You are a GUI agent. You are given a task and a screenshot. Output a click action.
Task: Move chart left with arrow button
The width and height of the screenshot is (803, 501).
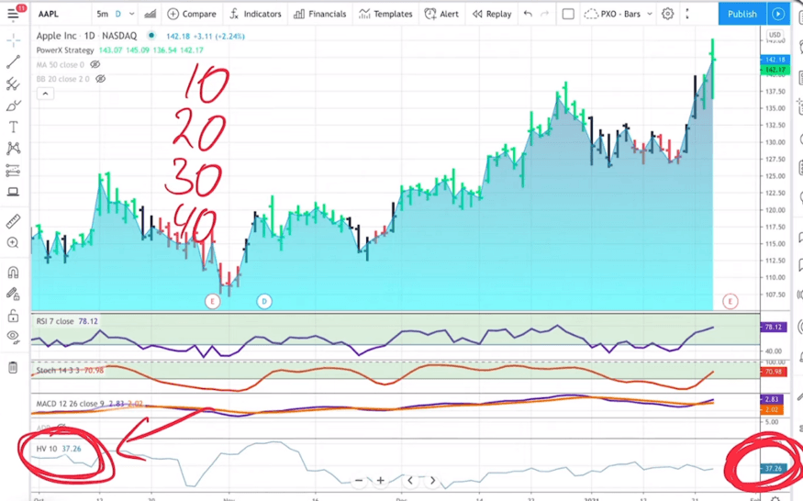[x=410, y=481]
